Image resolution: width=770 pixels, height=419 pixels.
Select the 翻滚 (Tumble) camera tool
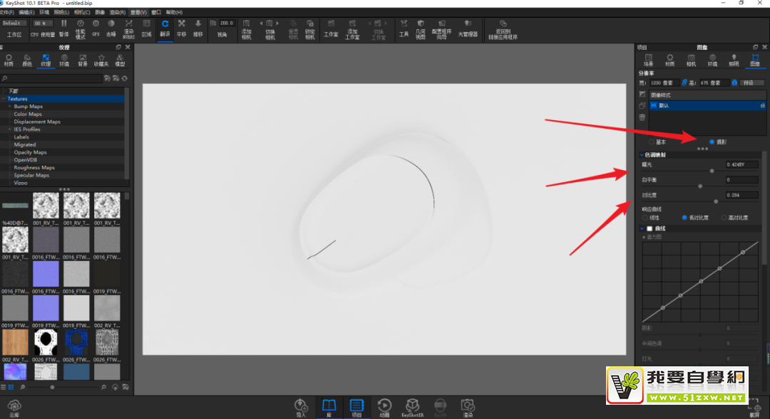165,27
